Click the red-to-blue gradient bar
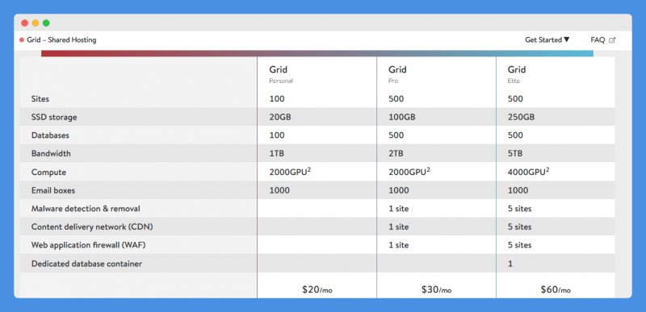This screenshot has height=312, width=646. (317, 53)
